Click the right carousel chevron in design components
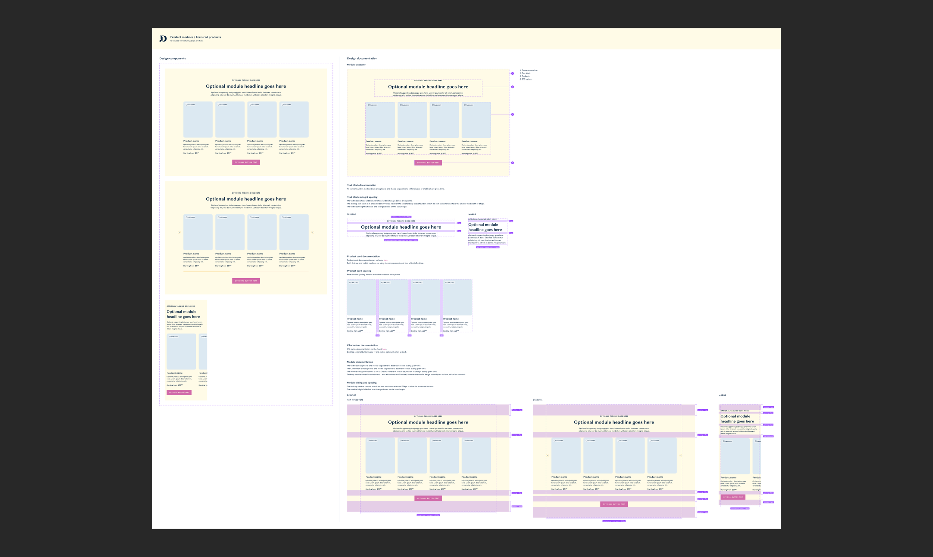The image size is (933, 557). tap(313, 232)
